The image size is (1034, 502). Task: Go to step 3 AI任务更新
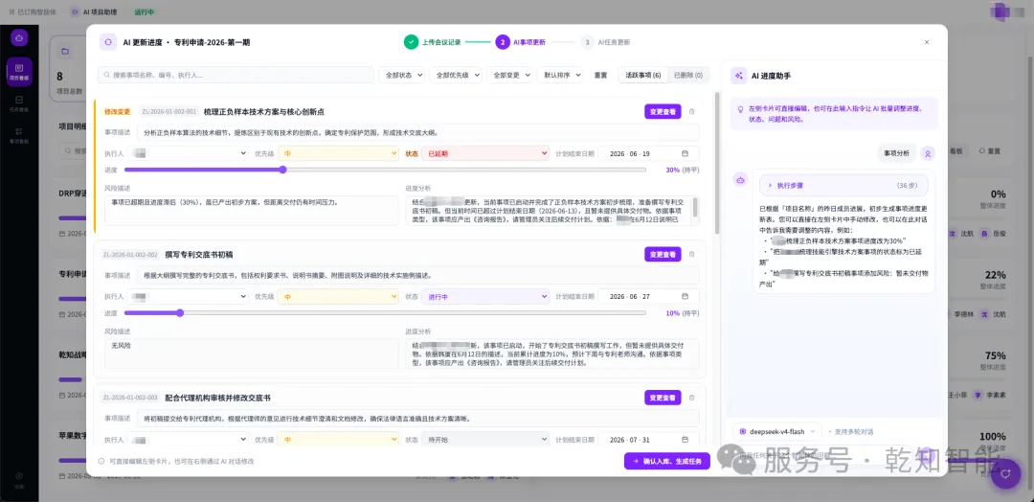pos(605,42)
